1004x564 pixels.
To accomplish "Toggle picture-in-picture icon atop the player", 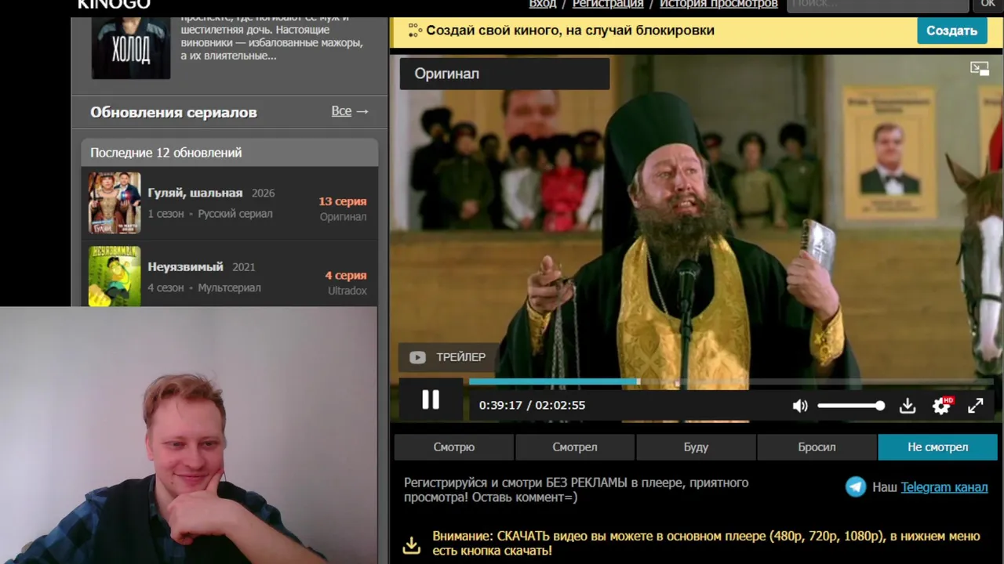I will [x=980, y=69].
